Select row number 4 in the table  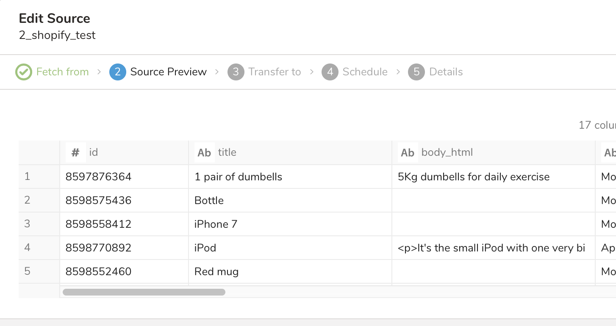[28, 247]
